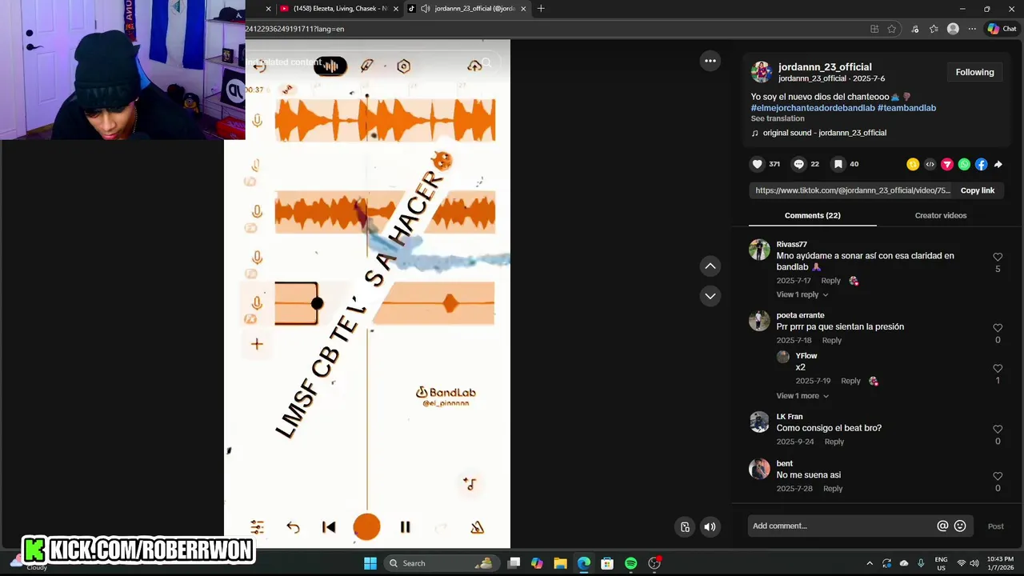This screenshot has width=1024, height=576.
Task: Open the Edge favorites list icon
Action: coord(934,29)
